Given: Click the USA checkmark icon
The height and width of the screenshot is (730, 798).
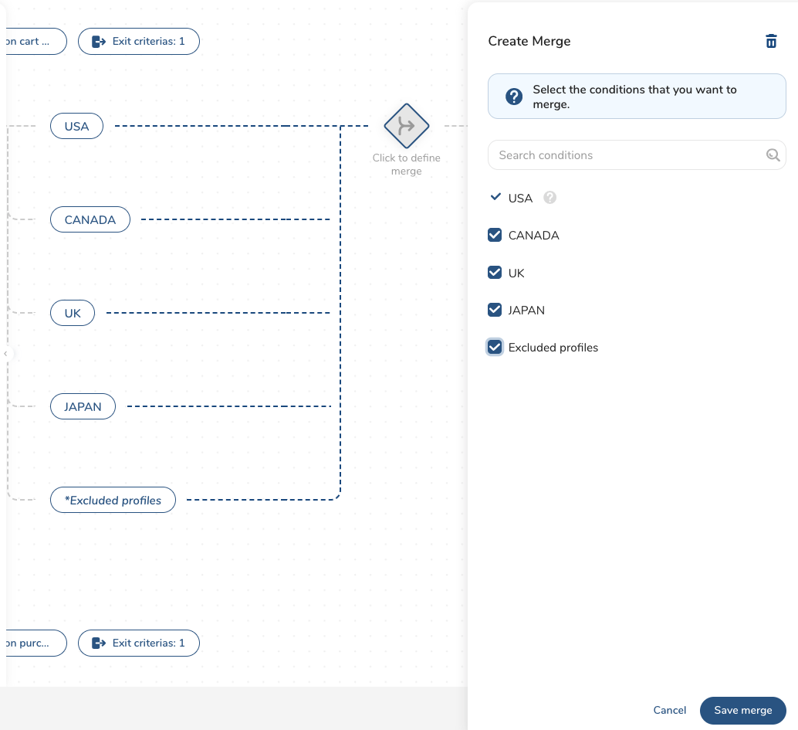Looking at the screenshot, I should pyautogui.click(x=495, y=198).
